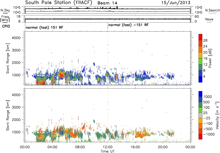
Task: Click the '-100' value on the Velocity color bar
Action: point(208,123)
